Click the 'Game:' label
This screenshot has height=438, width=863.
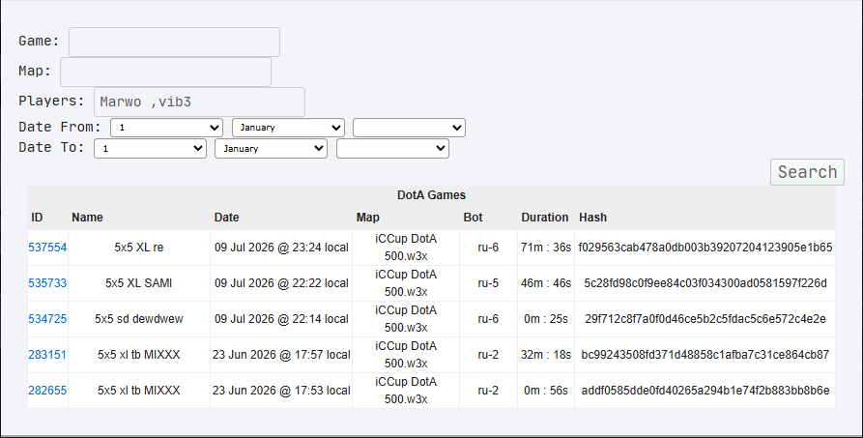click(39, 42)
